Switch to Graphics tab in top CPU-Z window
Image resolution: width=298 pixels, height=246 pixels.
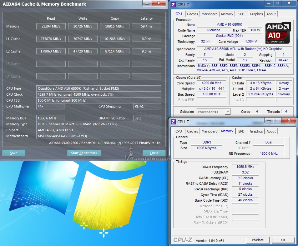[x=256, y=14]
